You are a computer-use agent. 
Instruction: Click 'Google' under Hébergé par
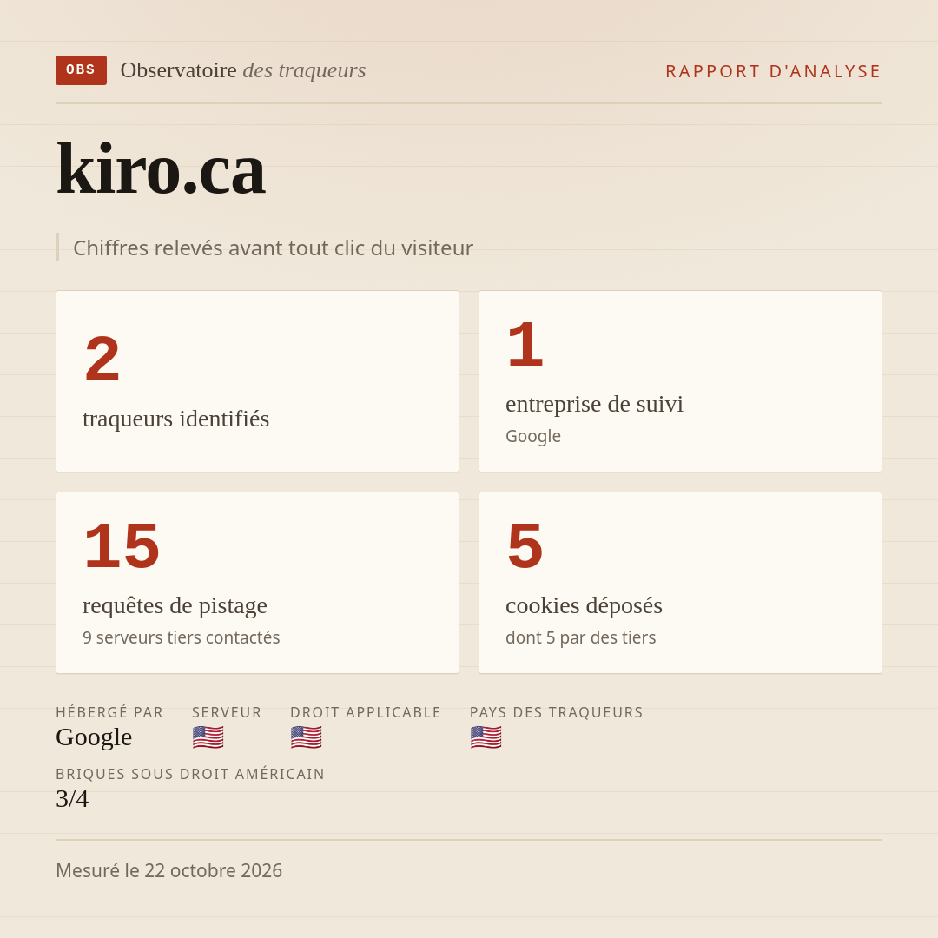click(x=94, y=737)
